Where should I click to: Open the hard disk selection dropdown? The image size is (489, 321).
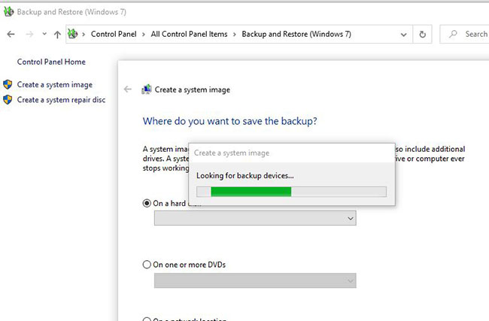pos(255,218)
